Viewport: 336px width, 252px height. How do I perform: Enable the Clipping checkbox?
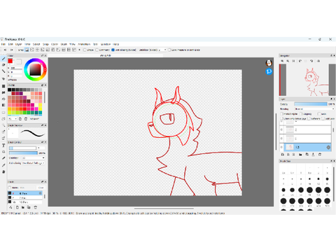pyautogui.click(x=301, y=114)
